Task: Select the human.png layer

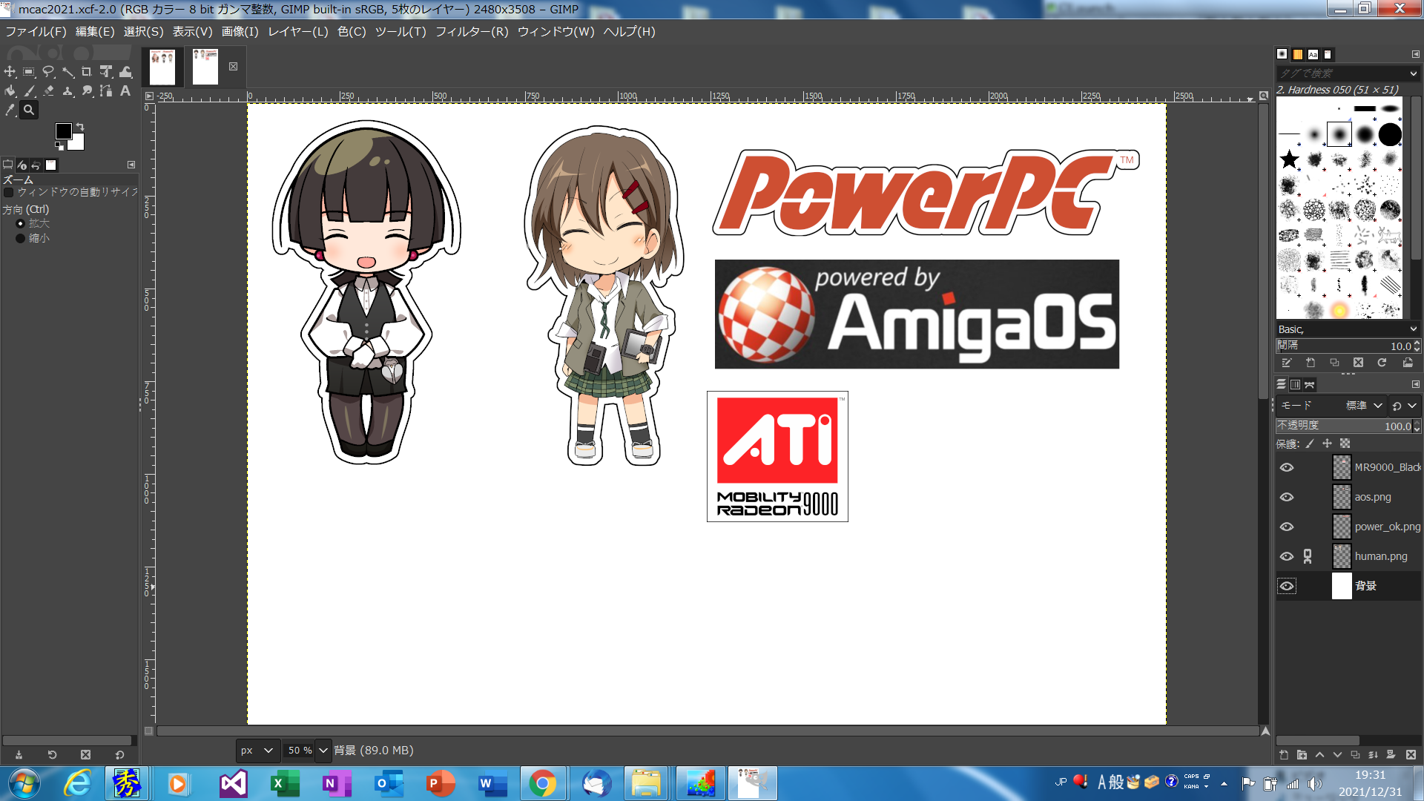Action: [1380, 556]
